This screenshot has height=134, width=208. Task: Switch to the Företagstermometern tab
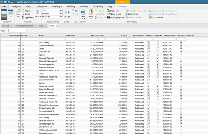tap(24, 26)
